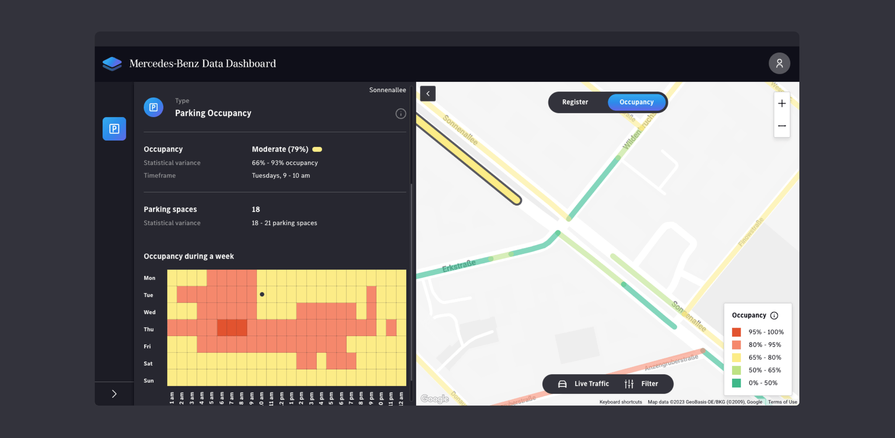Expand the sidebar with the chevron
The height and width of the screenshot is (438, 895).
(114, 394)
